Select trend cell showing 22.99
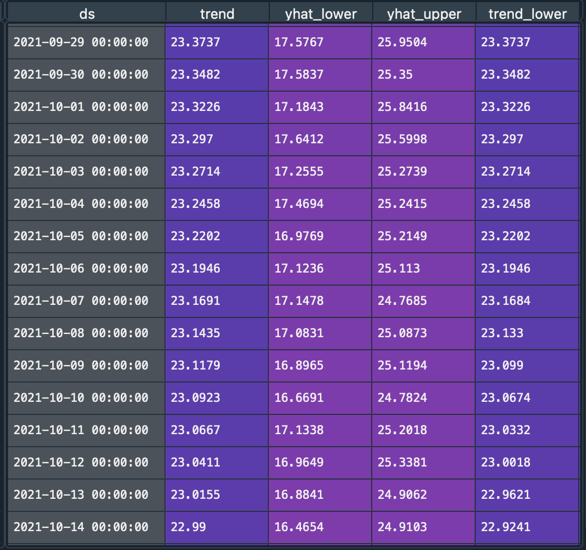Viewport: 586px width, 550px height. point(217,527)
